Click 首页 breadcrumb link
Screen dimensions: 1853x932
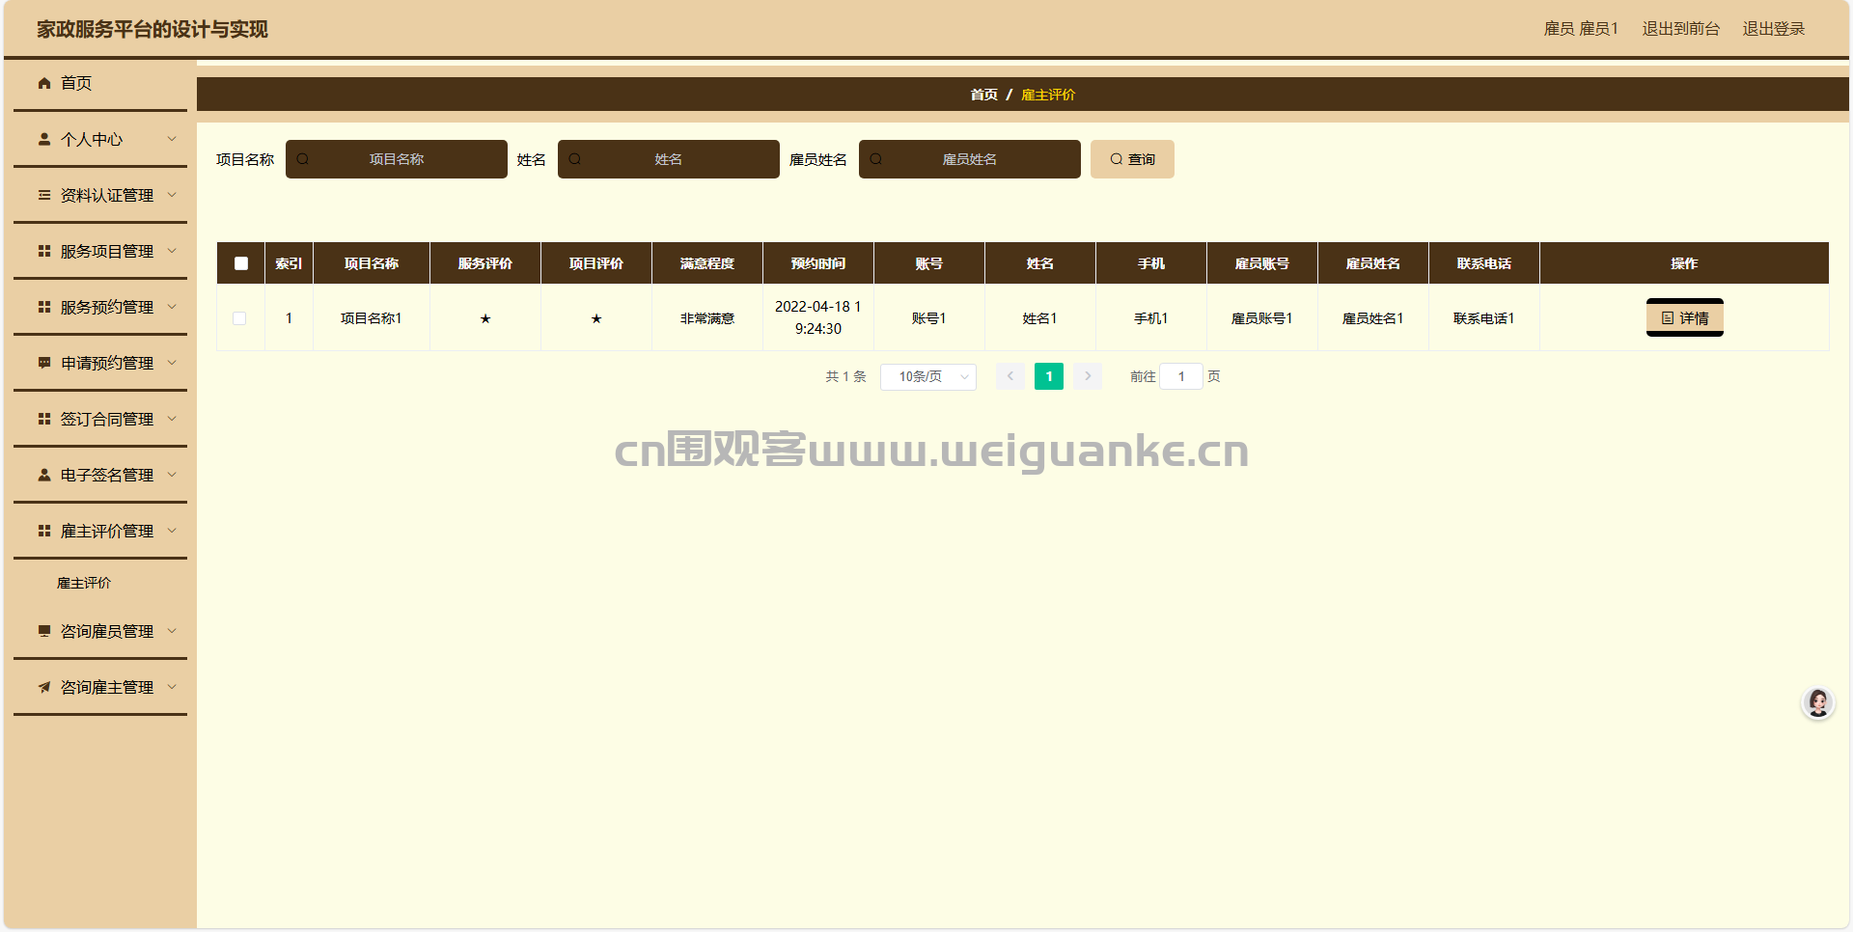(x=983, y=95)
